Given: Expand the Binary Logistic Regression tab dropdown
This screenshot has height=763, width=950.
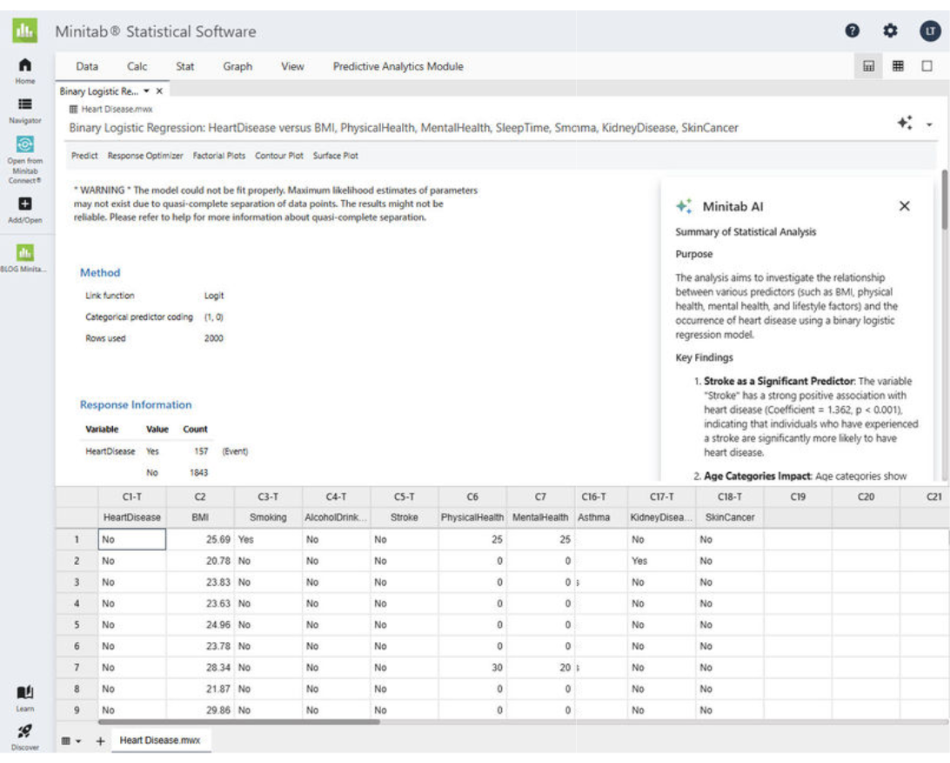Looking at the screenshot, I should (x=146, y=91).
